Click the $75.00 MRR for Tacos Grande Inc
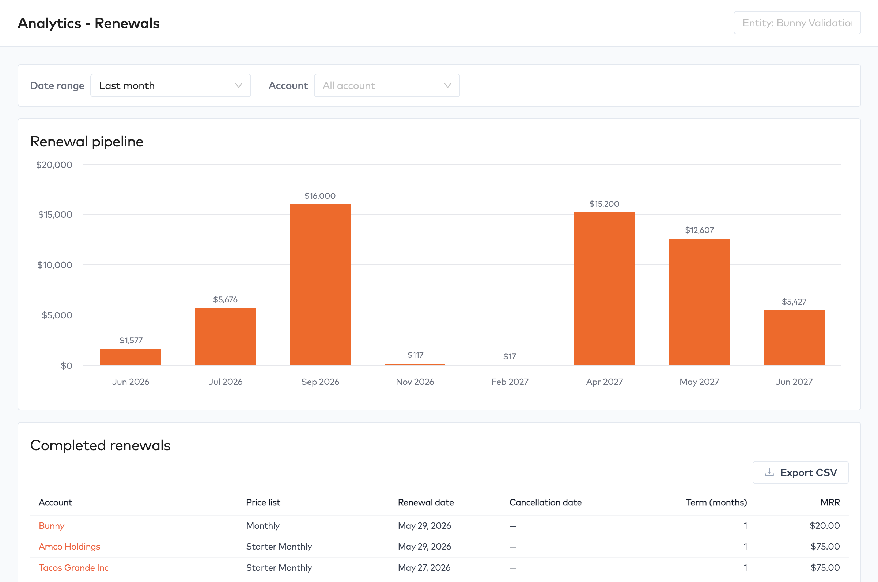 (825, 567)
